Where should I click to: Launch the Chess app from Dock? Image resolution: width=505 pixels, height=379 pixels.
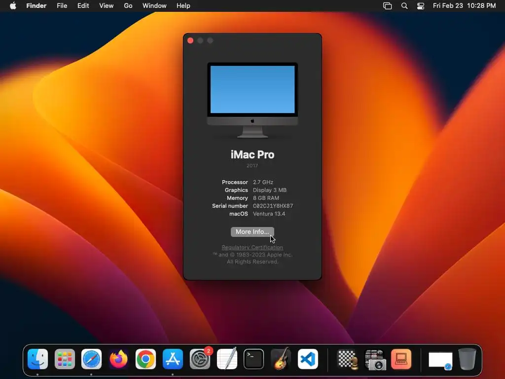pos(347,359)
